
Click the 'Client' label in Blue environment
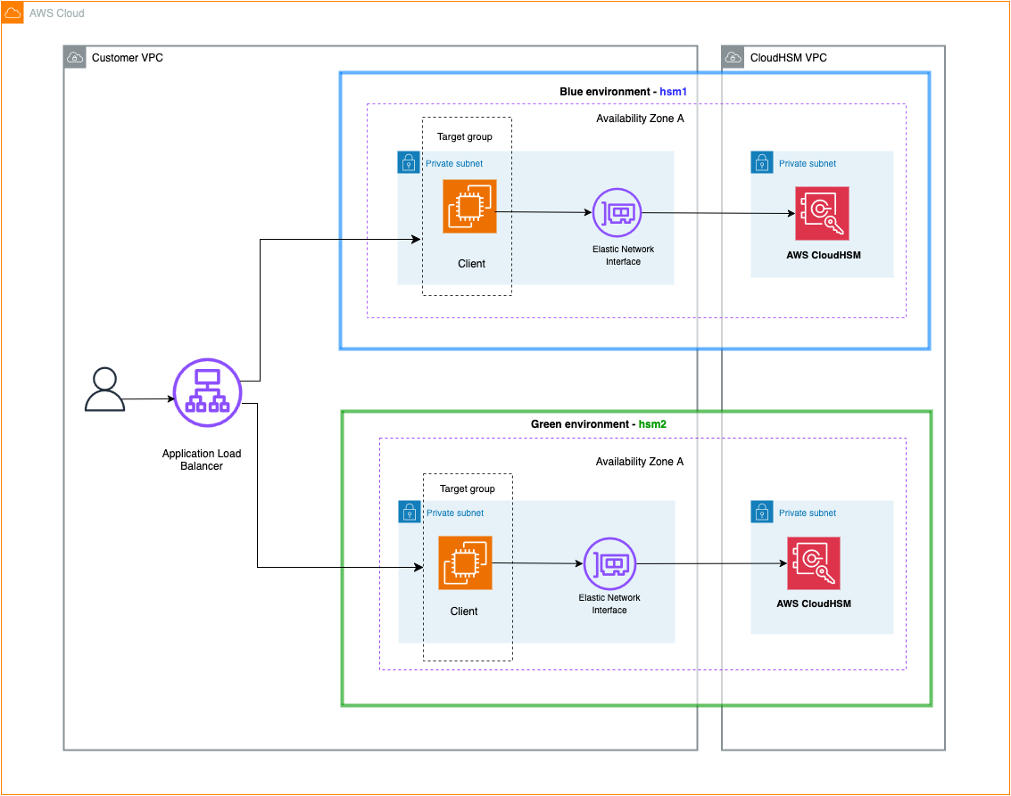click(x=471, y=263)
